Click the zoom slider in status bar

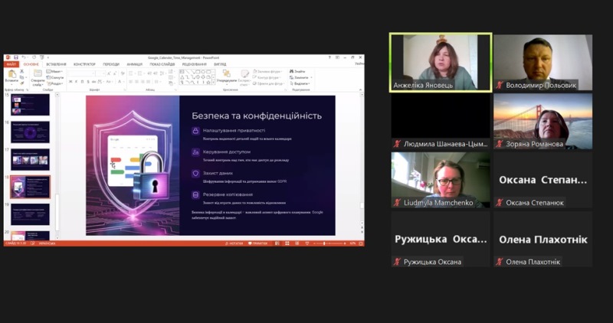coord(329,243)
